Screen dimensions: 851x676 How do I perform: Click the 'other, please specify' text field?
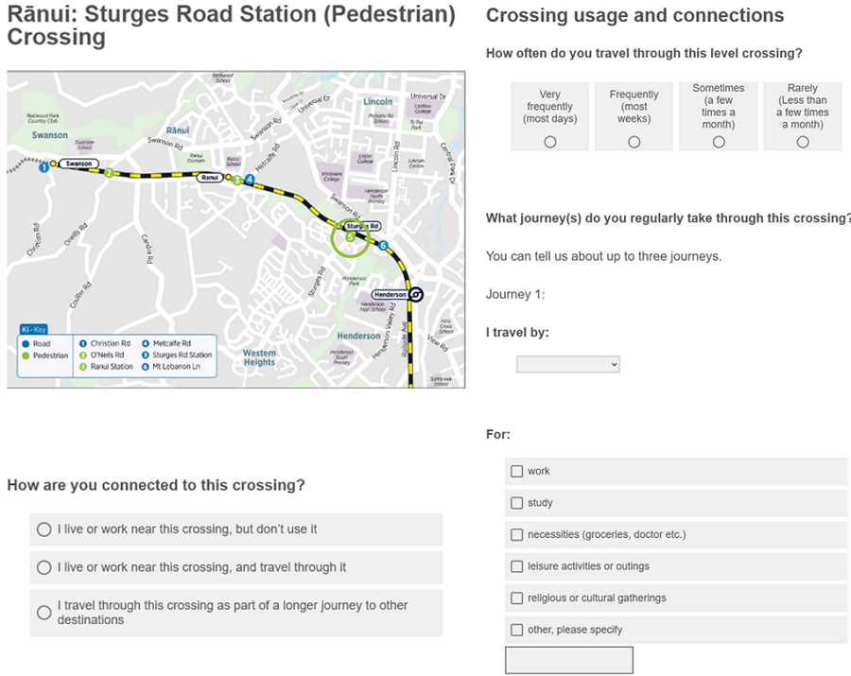568,660
